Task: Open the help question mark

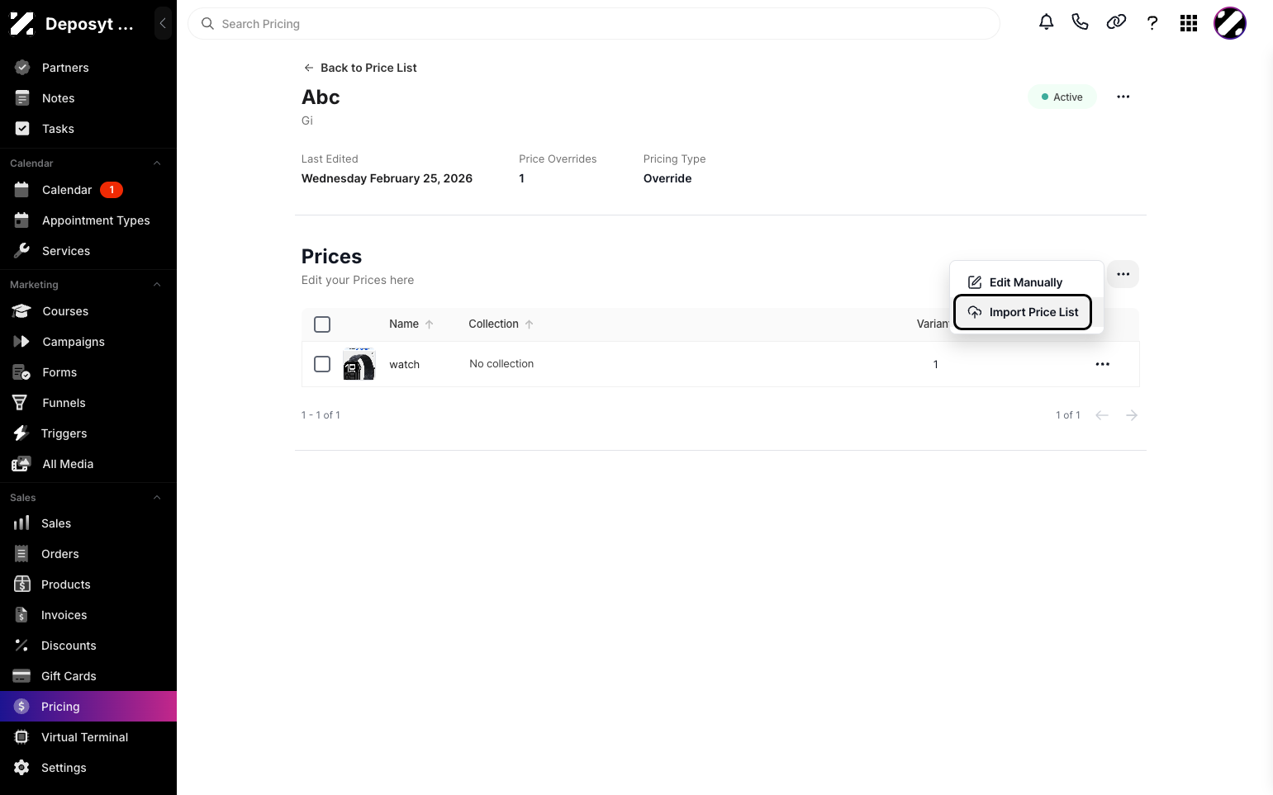Action: pos(1152,23)
